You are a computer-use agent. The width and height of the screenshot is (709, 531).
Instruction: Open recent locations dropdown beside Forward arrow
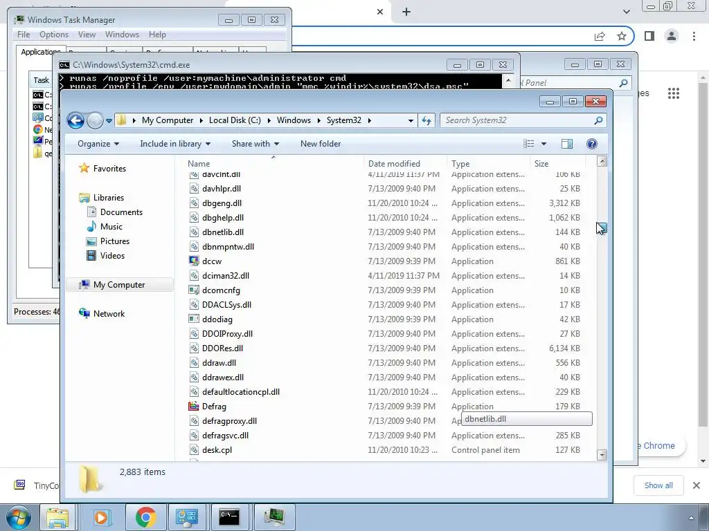[x=109, y=121]
